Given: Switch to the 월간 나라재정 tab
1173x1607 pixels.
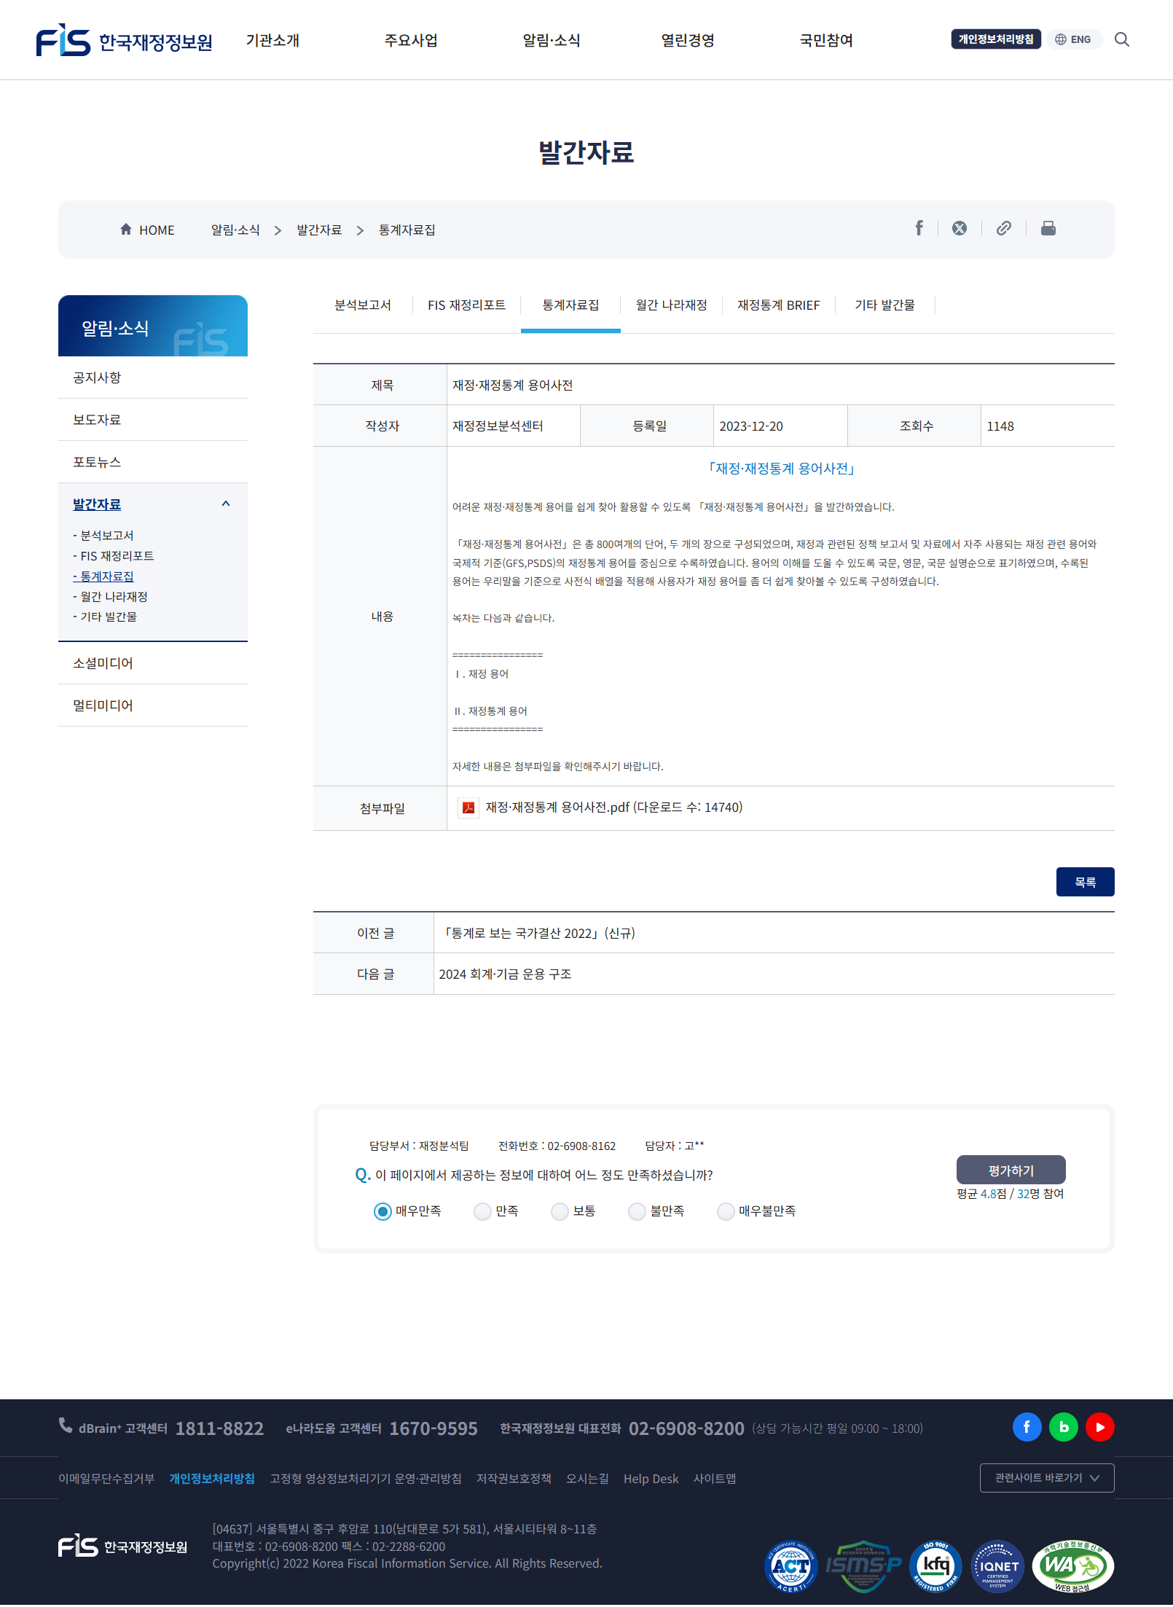Looking at the screenshot, I should point(671,305).
